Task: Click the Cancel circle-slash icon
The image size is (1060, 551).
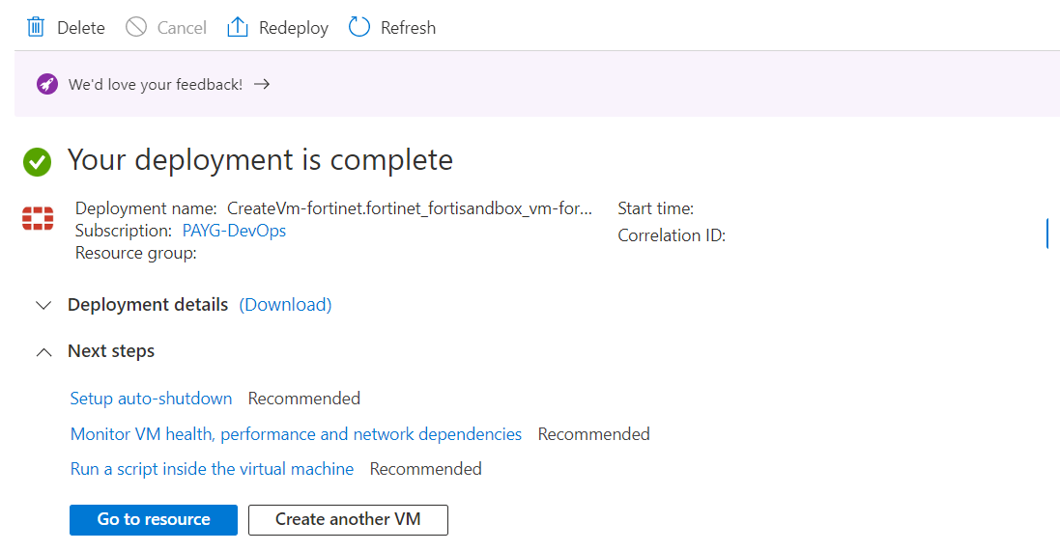Action: (x=136, y=27)
